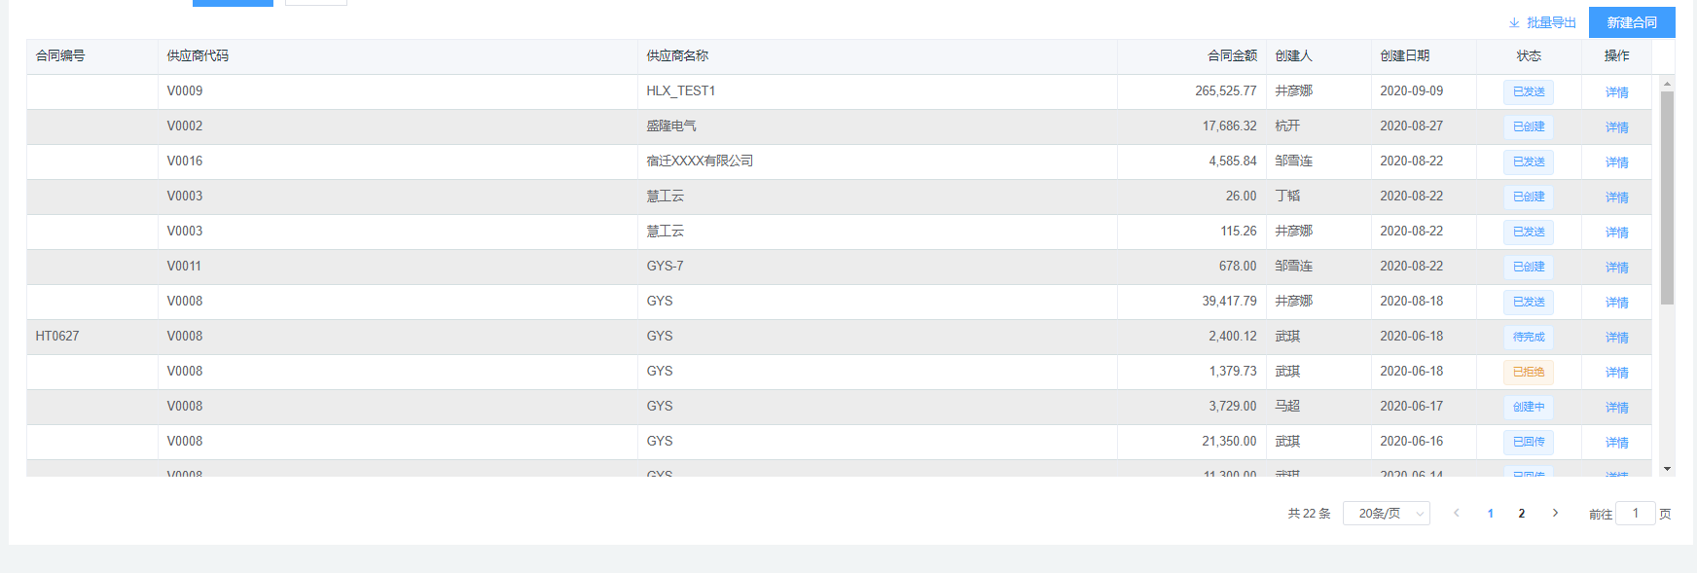View 详情 of contract HT0627

(1616, 338)
